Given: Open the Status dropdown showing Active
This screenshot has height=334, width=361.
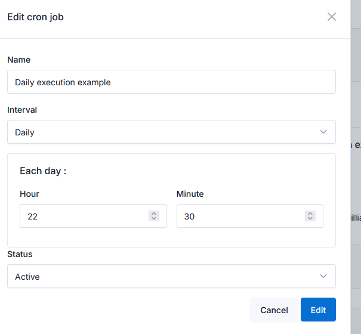Looking at the screenshot, I should click(171, 277).
